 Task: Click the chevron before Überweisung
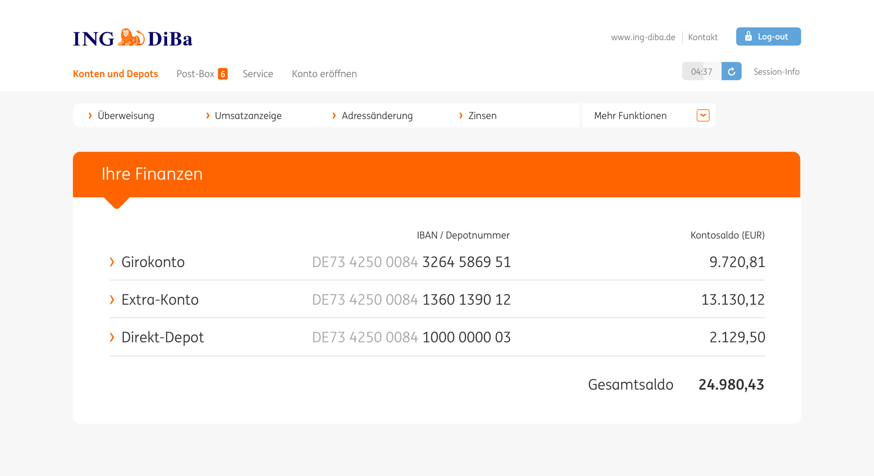coord(90,115)
